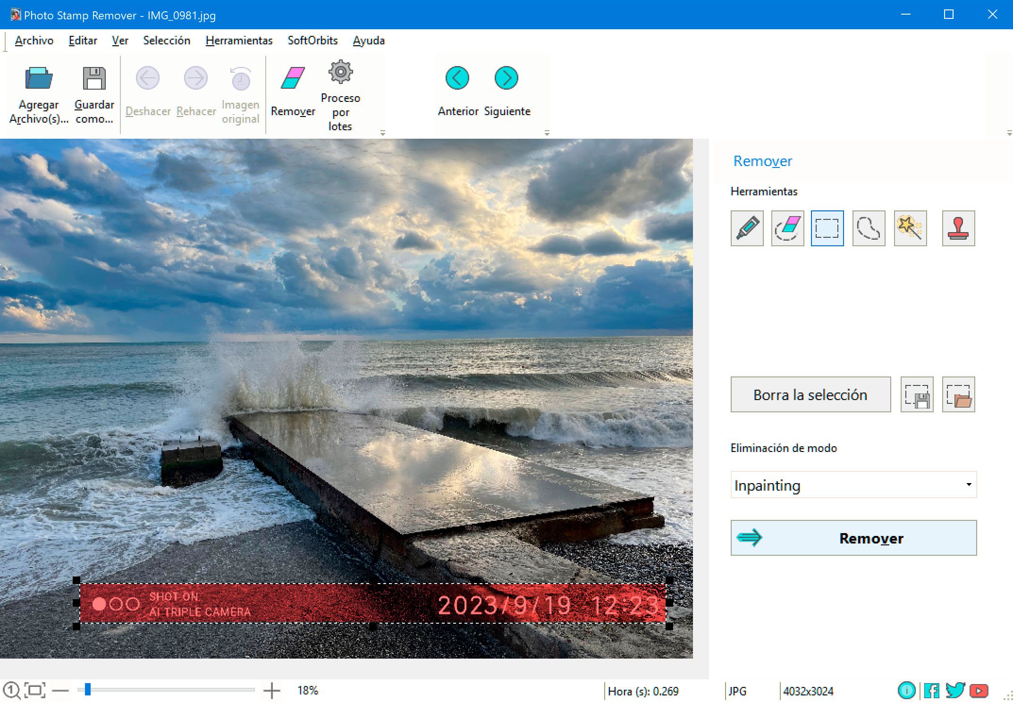Open Agregar Archivo(s) folder icon
Viewport: 1013px width, 702px height.
tap(39, 78)
